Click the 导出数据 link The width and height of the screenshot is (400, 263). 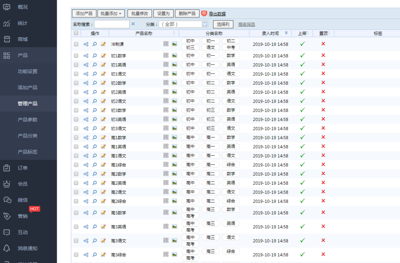click(217, 14)
